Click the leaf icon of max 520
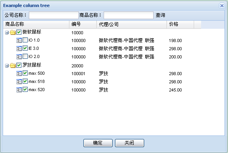228x153 pixels. [x=19, y=90]
